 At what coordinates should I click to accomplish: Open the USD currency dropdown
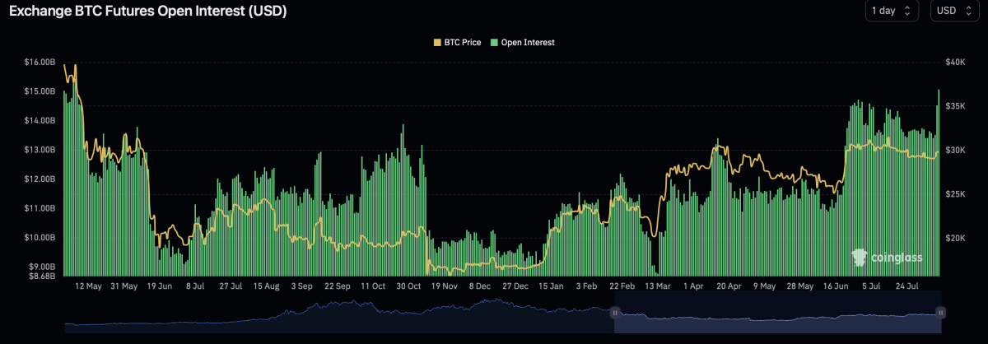958,11
